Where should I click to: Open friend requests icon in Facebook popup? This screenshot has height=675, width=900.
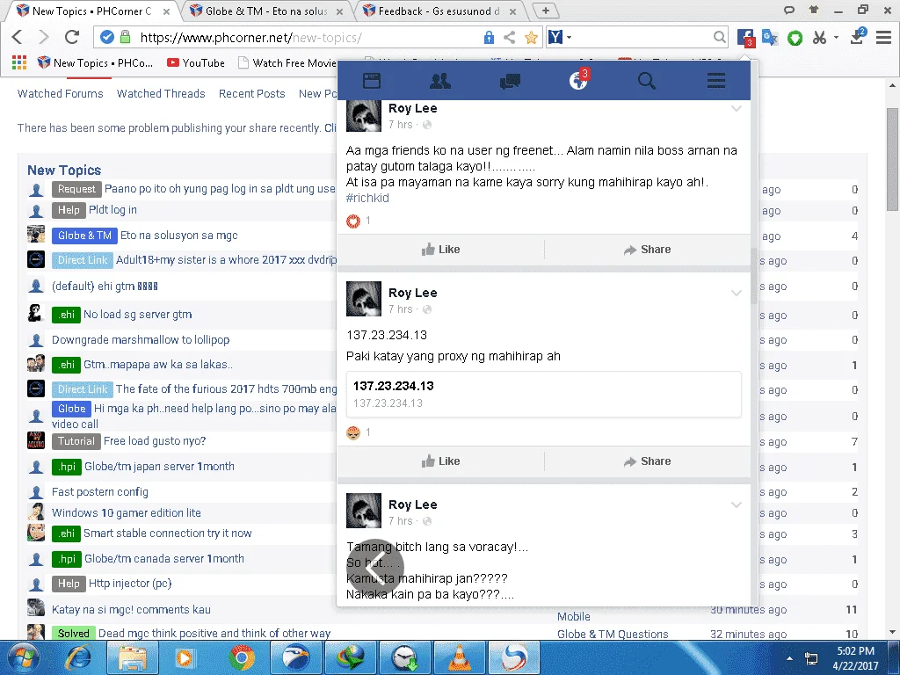click(x=440, y=81)
